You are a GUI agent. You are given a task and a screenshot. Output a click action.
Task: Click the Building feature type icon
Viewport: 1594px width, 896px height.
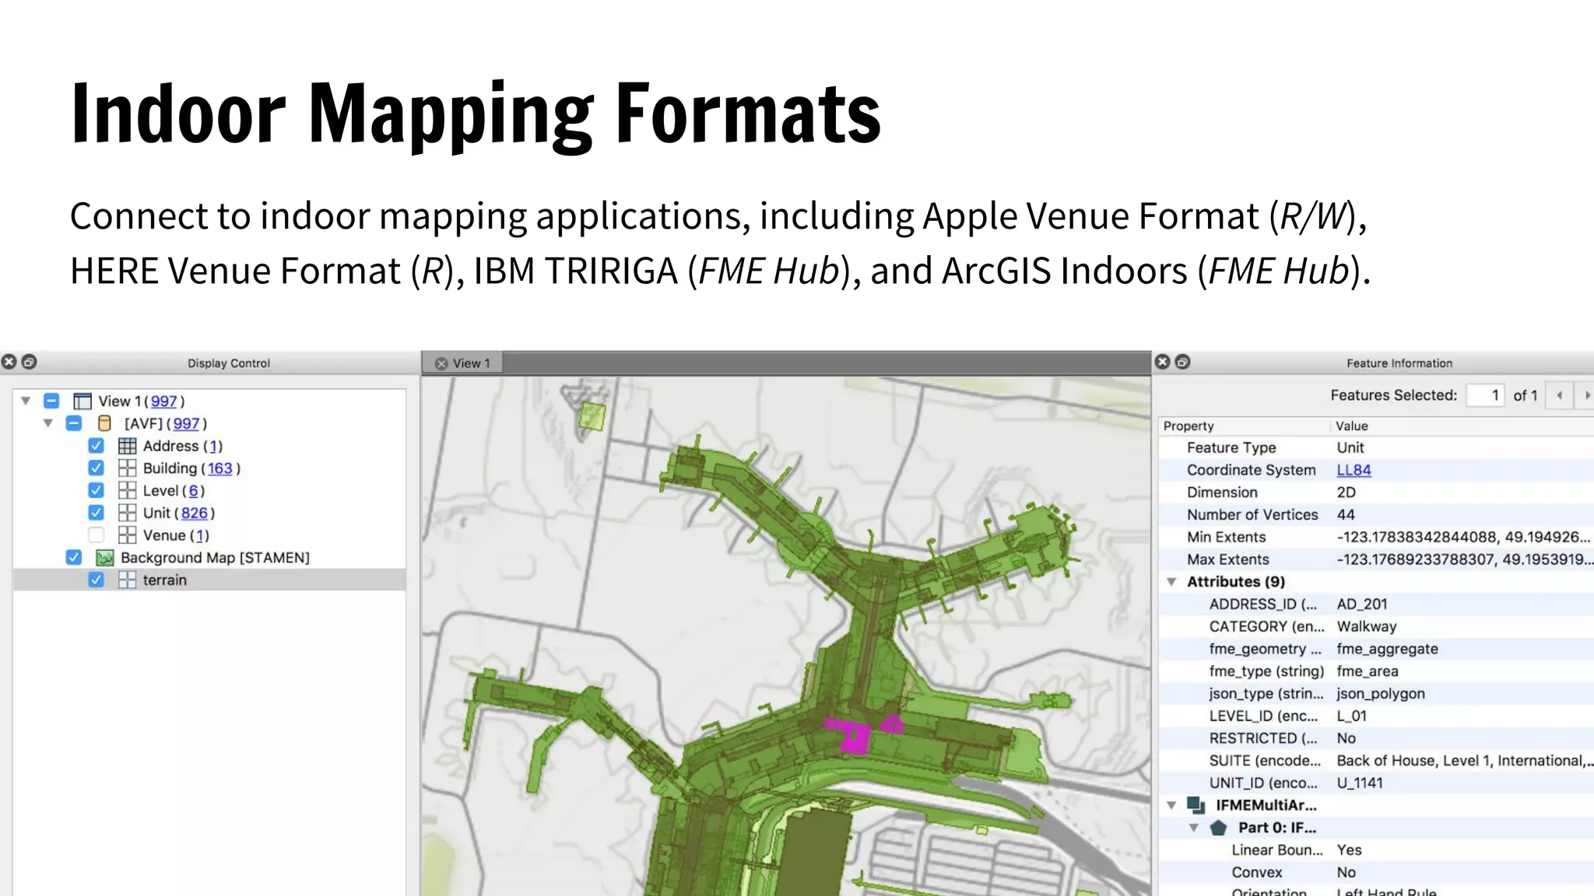(127, 468)
